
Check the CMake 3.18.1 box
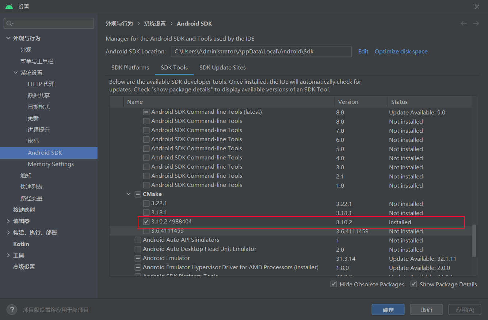pos(146,212)
